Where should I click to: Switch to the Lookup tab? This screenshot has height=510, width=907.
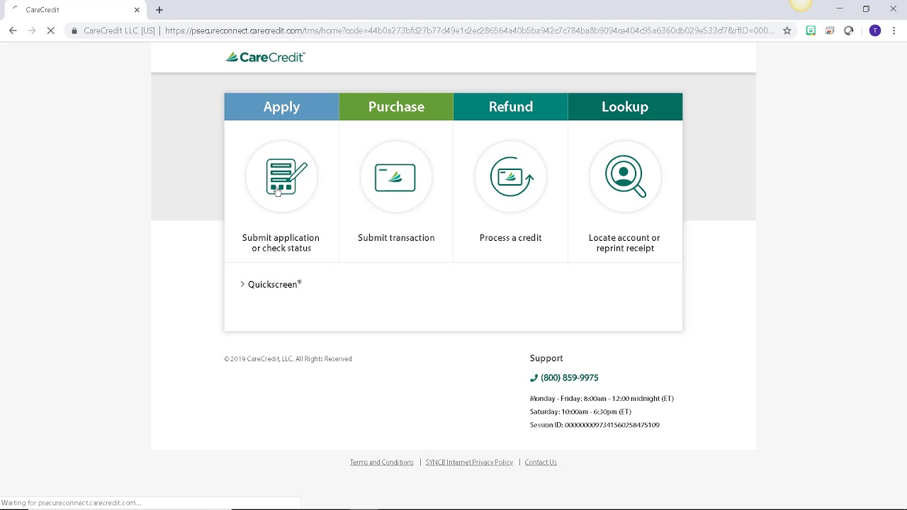pyautogui.click(x=625, y=106)
